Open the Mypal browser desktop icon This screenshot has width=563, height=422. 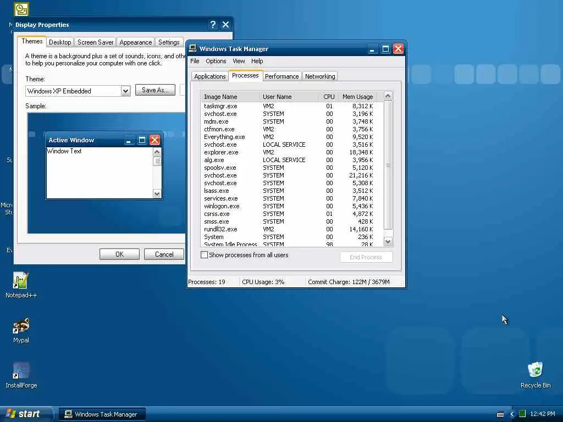[21, 330]
